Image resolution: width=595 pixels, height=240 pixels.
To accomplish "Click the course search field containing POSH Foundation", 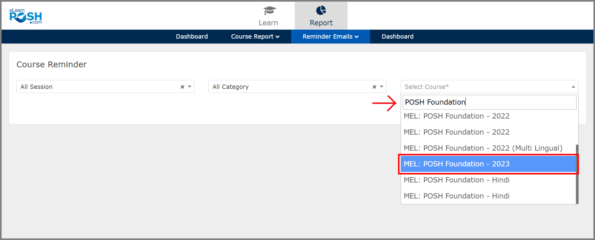I will (489, 102).
